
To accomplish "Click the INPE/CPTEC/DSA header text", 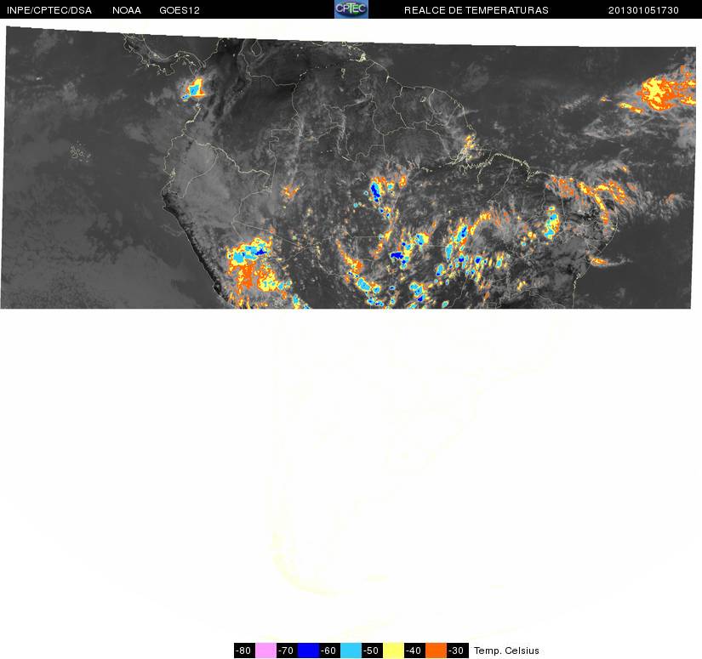I will [x=49, y=10].
